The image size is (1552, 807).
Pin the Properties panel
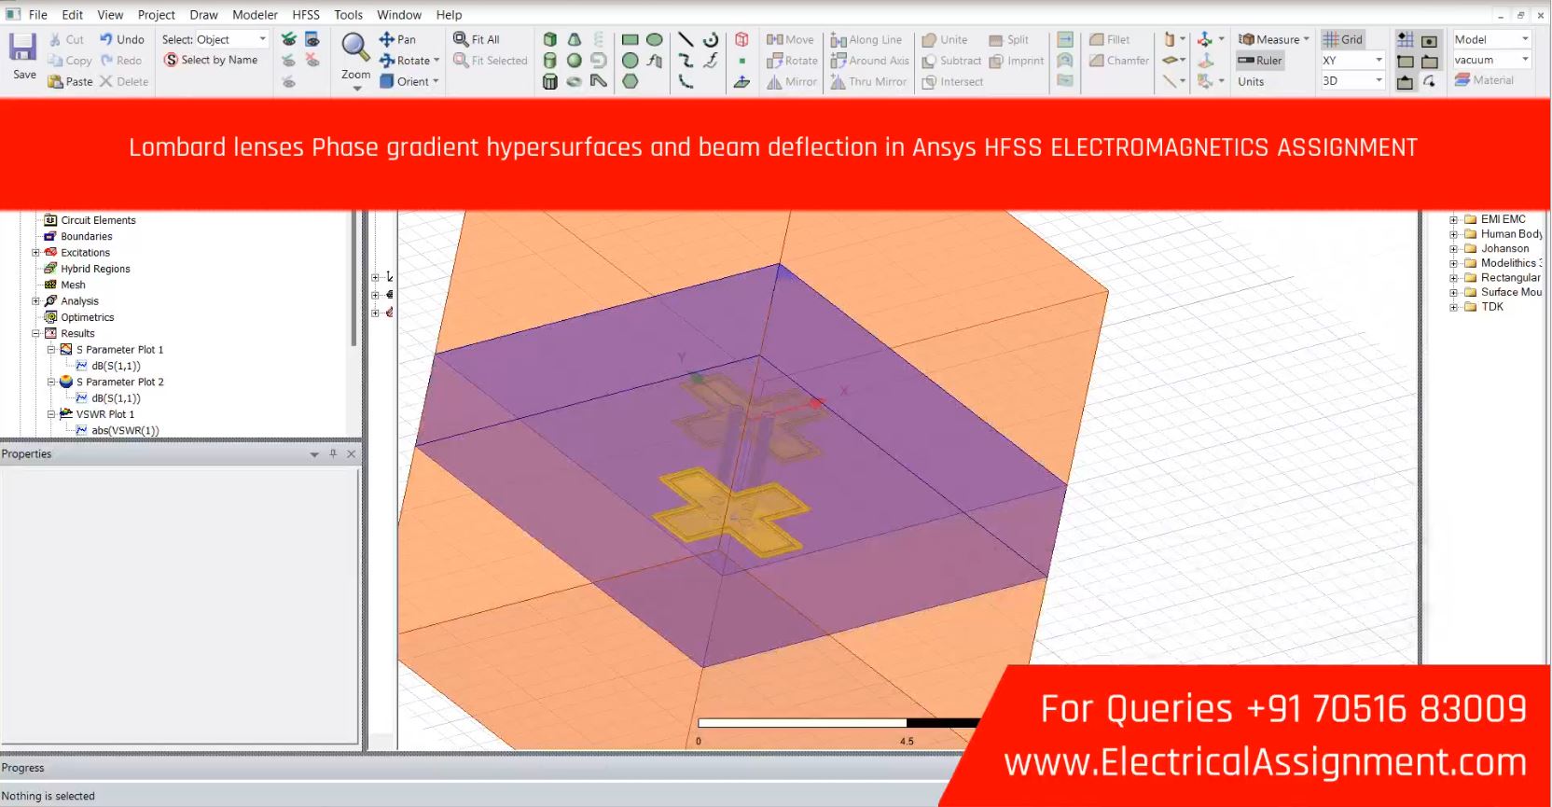tap(333, 453)
